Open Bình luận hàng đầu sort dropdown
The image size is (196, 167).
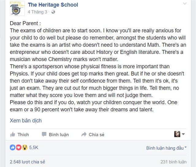pos(166,148)
